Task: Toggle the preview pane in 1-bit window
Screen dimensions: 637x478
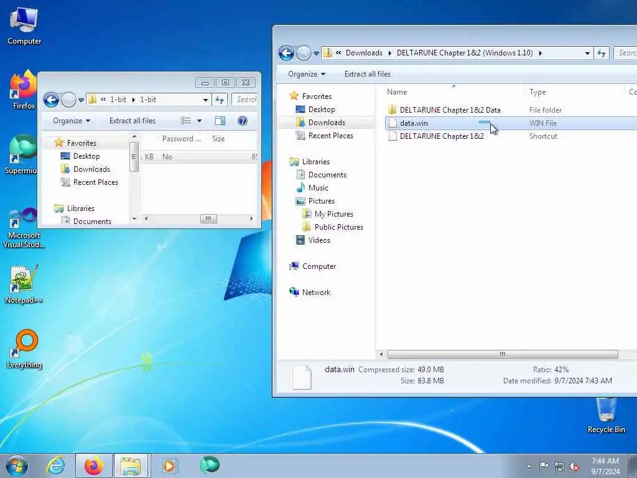Action: pyautogui.click(x=220, y=121)
